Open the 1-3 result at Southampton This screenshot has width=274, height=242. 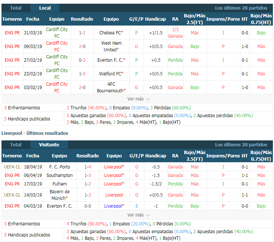[x=88, y=175]
